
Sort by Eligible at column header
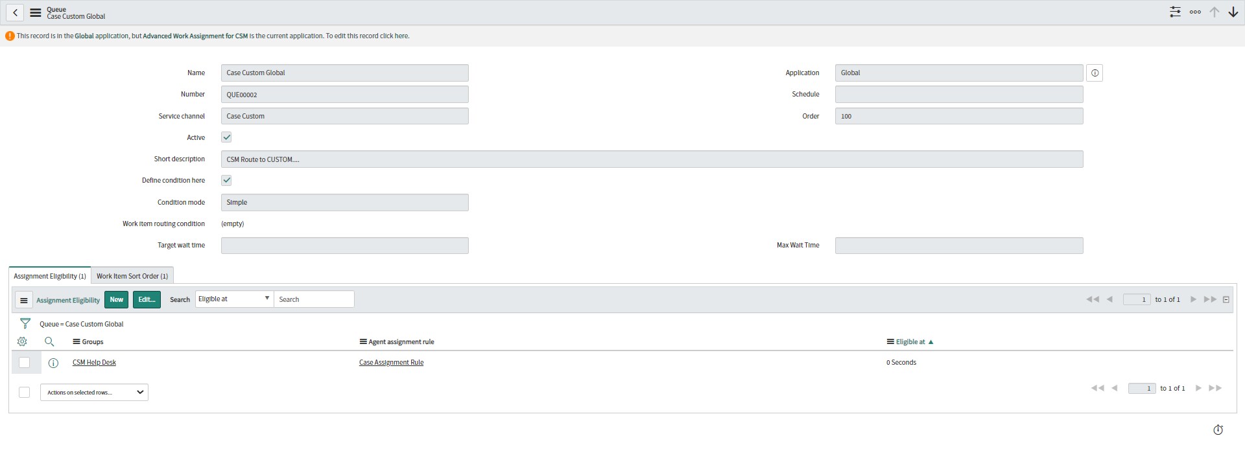[x=910, y=341]
